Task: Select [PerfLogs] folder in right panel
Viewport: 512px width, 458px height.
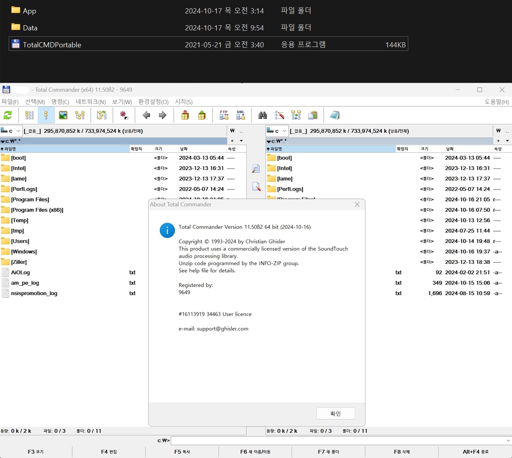Action: (290, 189)
